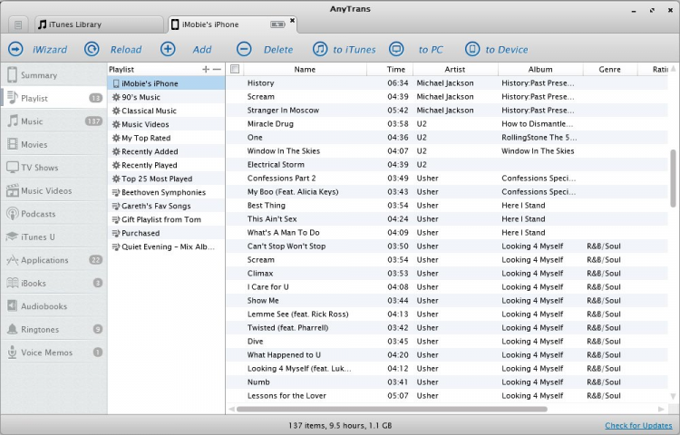Click the Delete minus icon

pyautogui.click(x=244, y=50)
